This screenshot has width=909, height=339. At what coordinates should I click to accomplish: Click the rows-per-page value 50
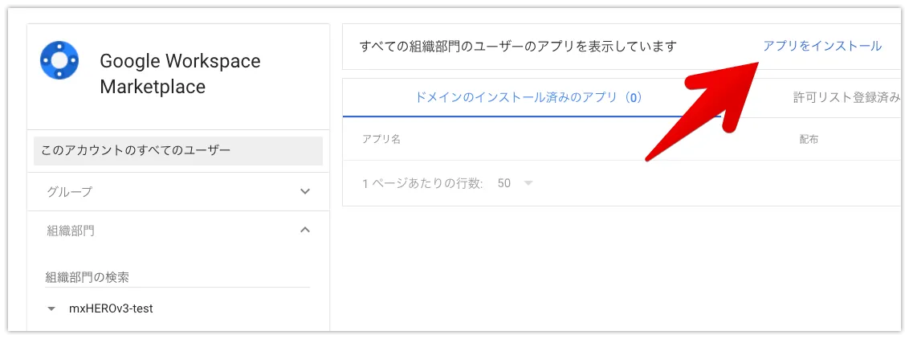coord(504,183)
